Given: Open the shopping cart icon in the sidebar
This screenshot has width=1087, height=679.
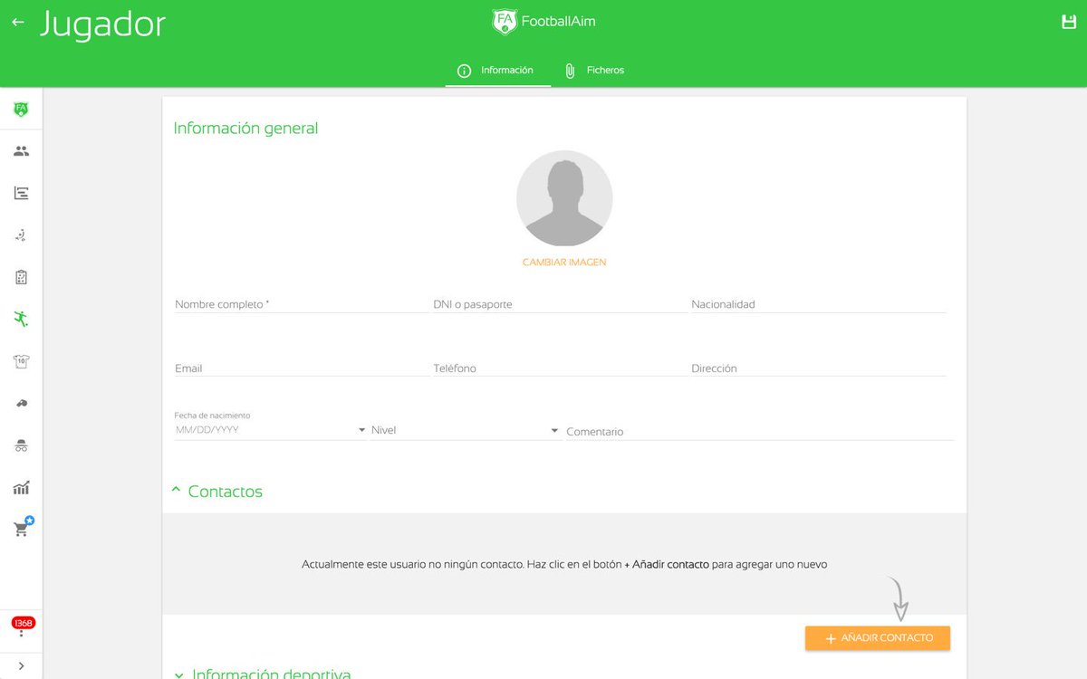Looking at the screenshot, I should (x=22, y=529).
